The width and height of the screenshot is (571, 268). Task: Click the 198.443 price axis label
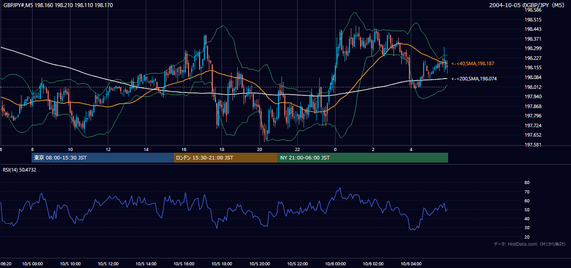tap(533, 29)
